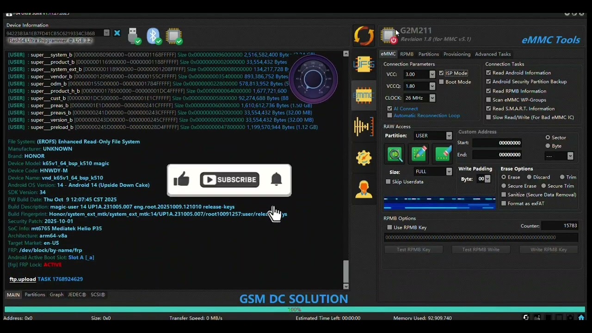Click the RAW Access erase (eraser) button
The height and width of the screenshot is (333, 592).
point(443,154)
